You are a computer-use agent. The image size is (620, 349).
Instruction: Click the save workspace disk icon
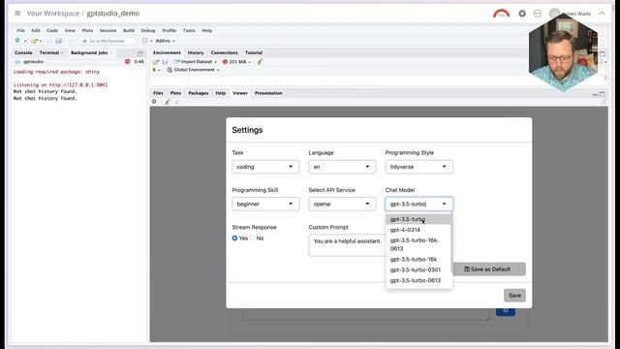[165, 62]
